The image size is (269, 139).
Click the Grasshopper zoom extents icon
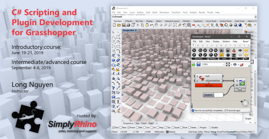coord(228,65)
